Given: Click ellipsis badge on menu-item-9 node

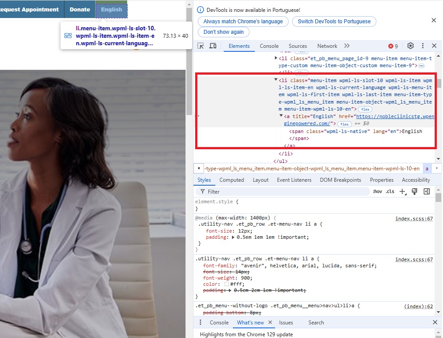Looking at the screenshot, I should point(421,65).
